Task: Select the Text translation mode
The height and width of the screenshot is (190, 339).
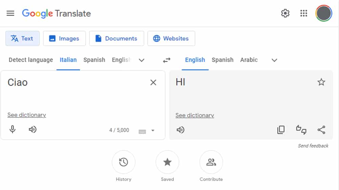Action: coord(22,39)
